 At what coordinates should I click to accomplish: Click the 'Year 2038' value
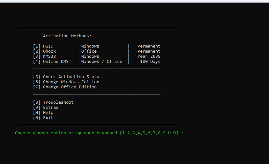click(149, 56)
